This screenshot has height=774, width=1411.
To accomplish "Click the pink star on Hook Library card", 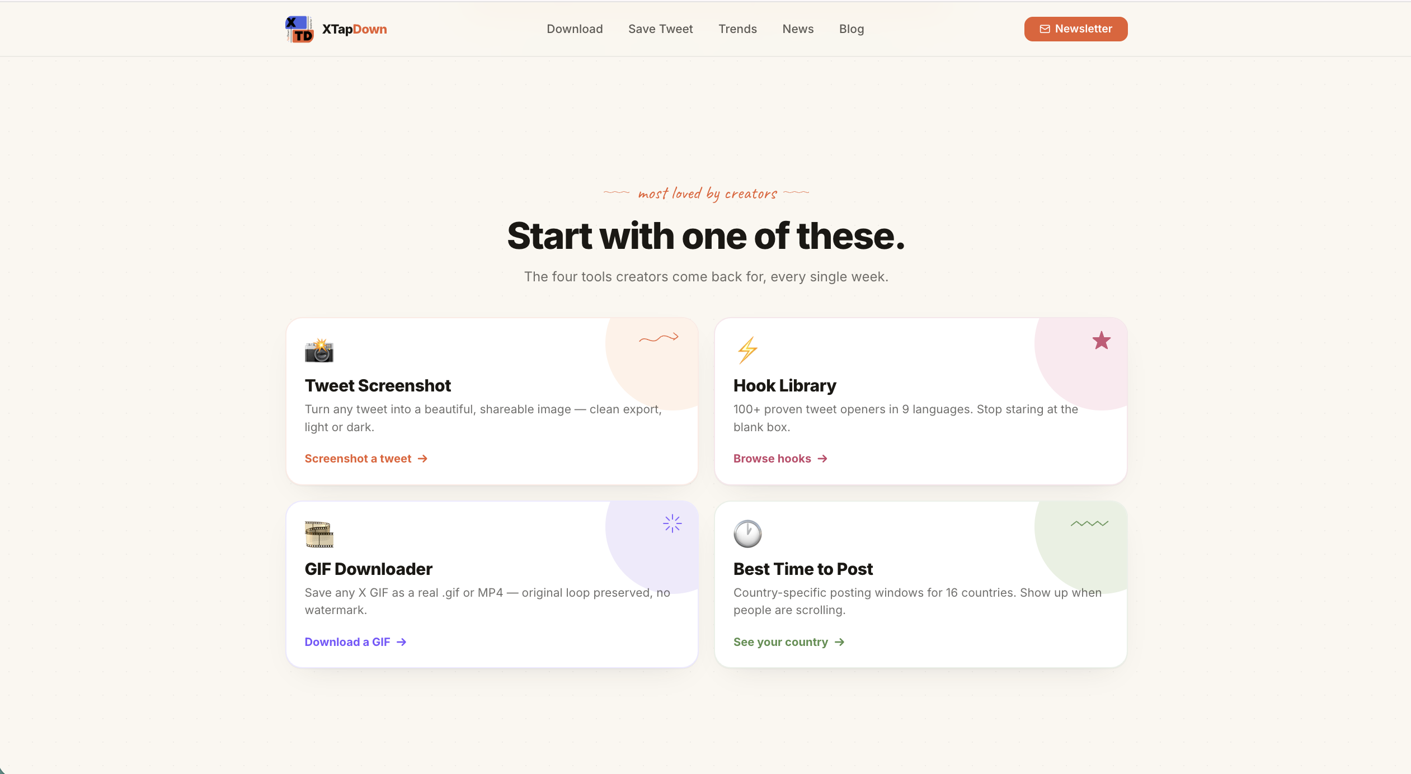I will tap(1101, 341).
